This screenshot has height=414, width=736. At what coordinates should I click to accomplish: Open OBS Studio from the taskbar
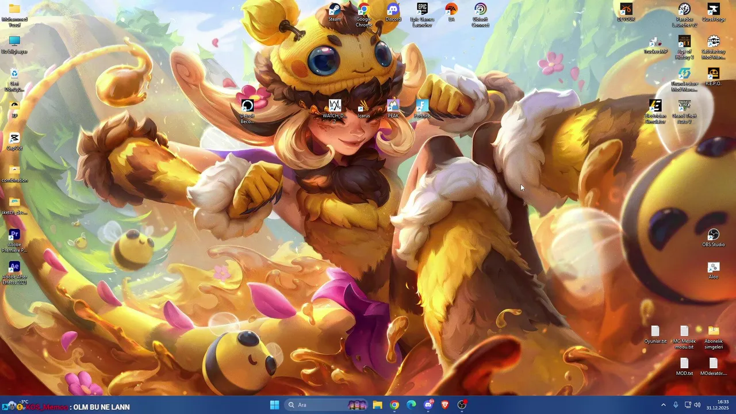(x=462, y=405)
